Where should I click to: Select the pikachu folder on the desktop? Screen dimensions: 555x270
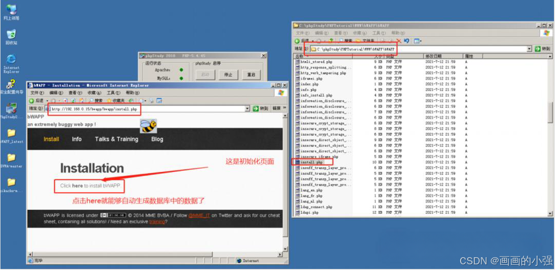[x=11, y=185]
